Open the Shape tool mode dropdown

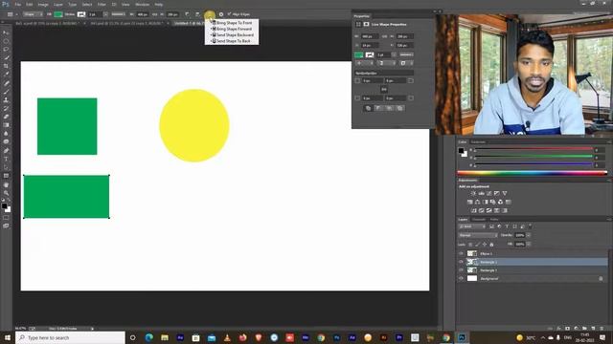pyautogui.click(x=33, y=14)
